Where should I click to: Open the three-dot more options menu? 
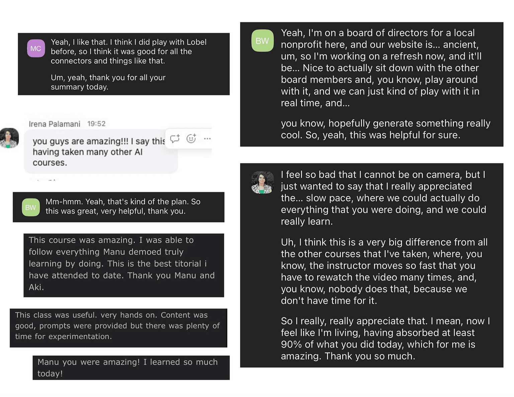pyautogui.click(x=207, y=139)
